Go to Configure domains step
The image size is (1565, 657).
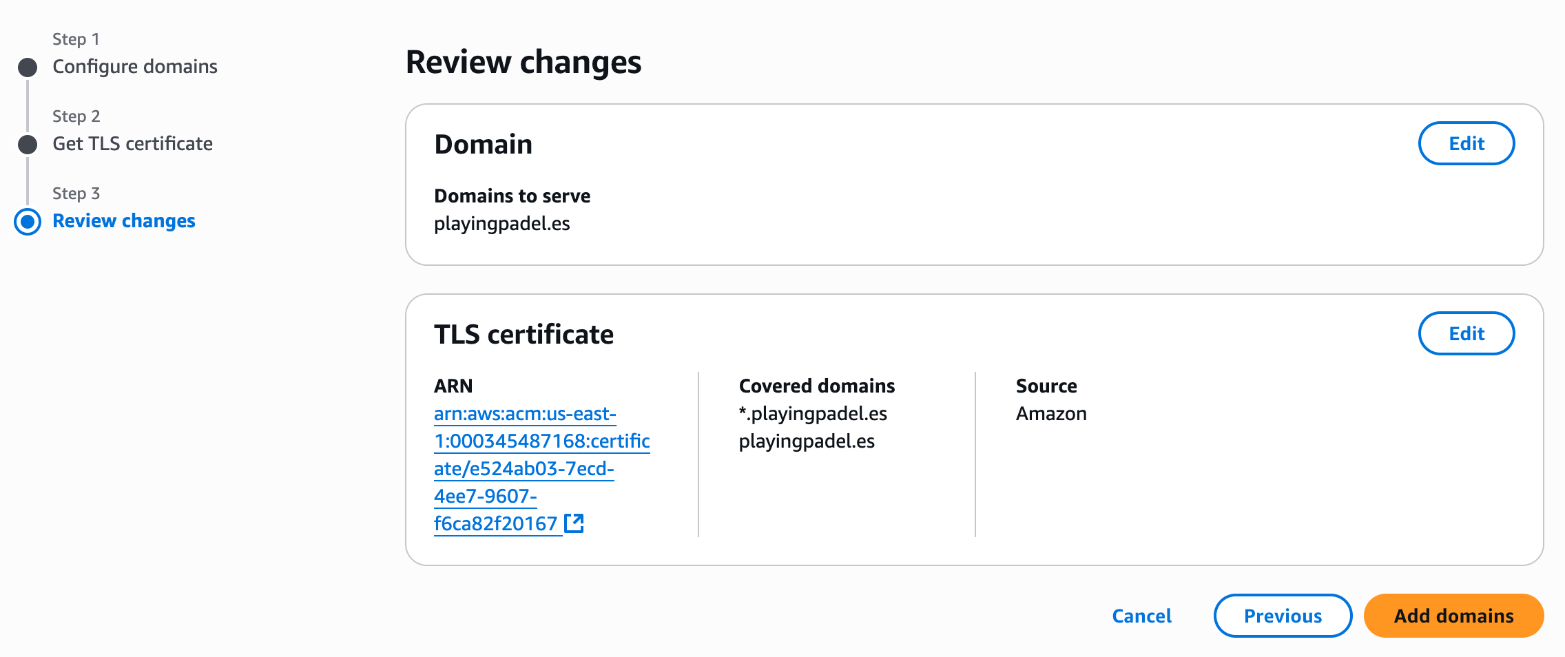[135, 67]
